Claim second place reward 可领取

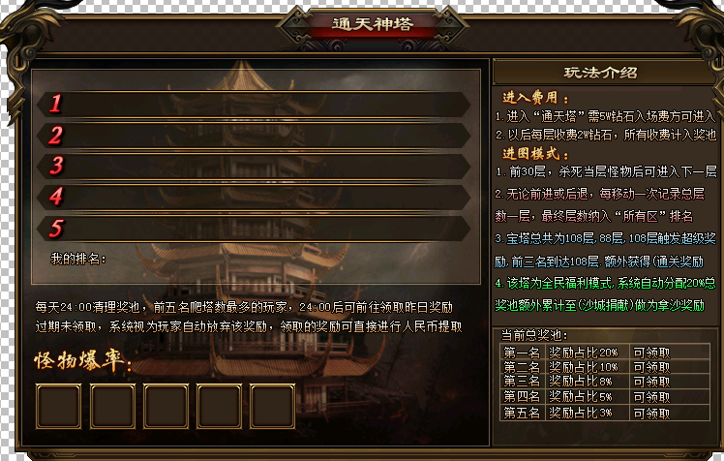coord(651,368)
